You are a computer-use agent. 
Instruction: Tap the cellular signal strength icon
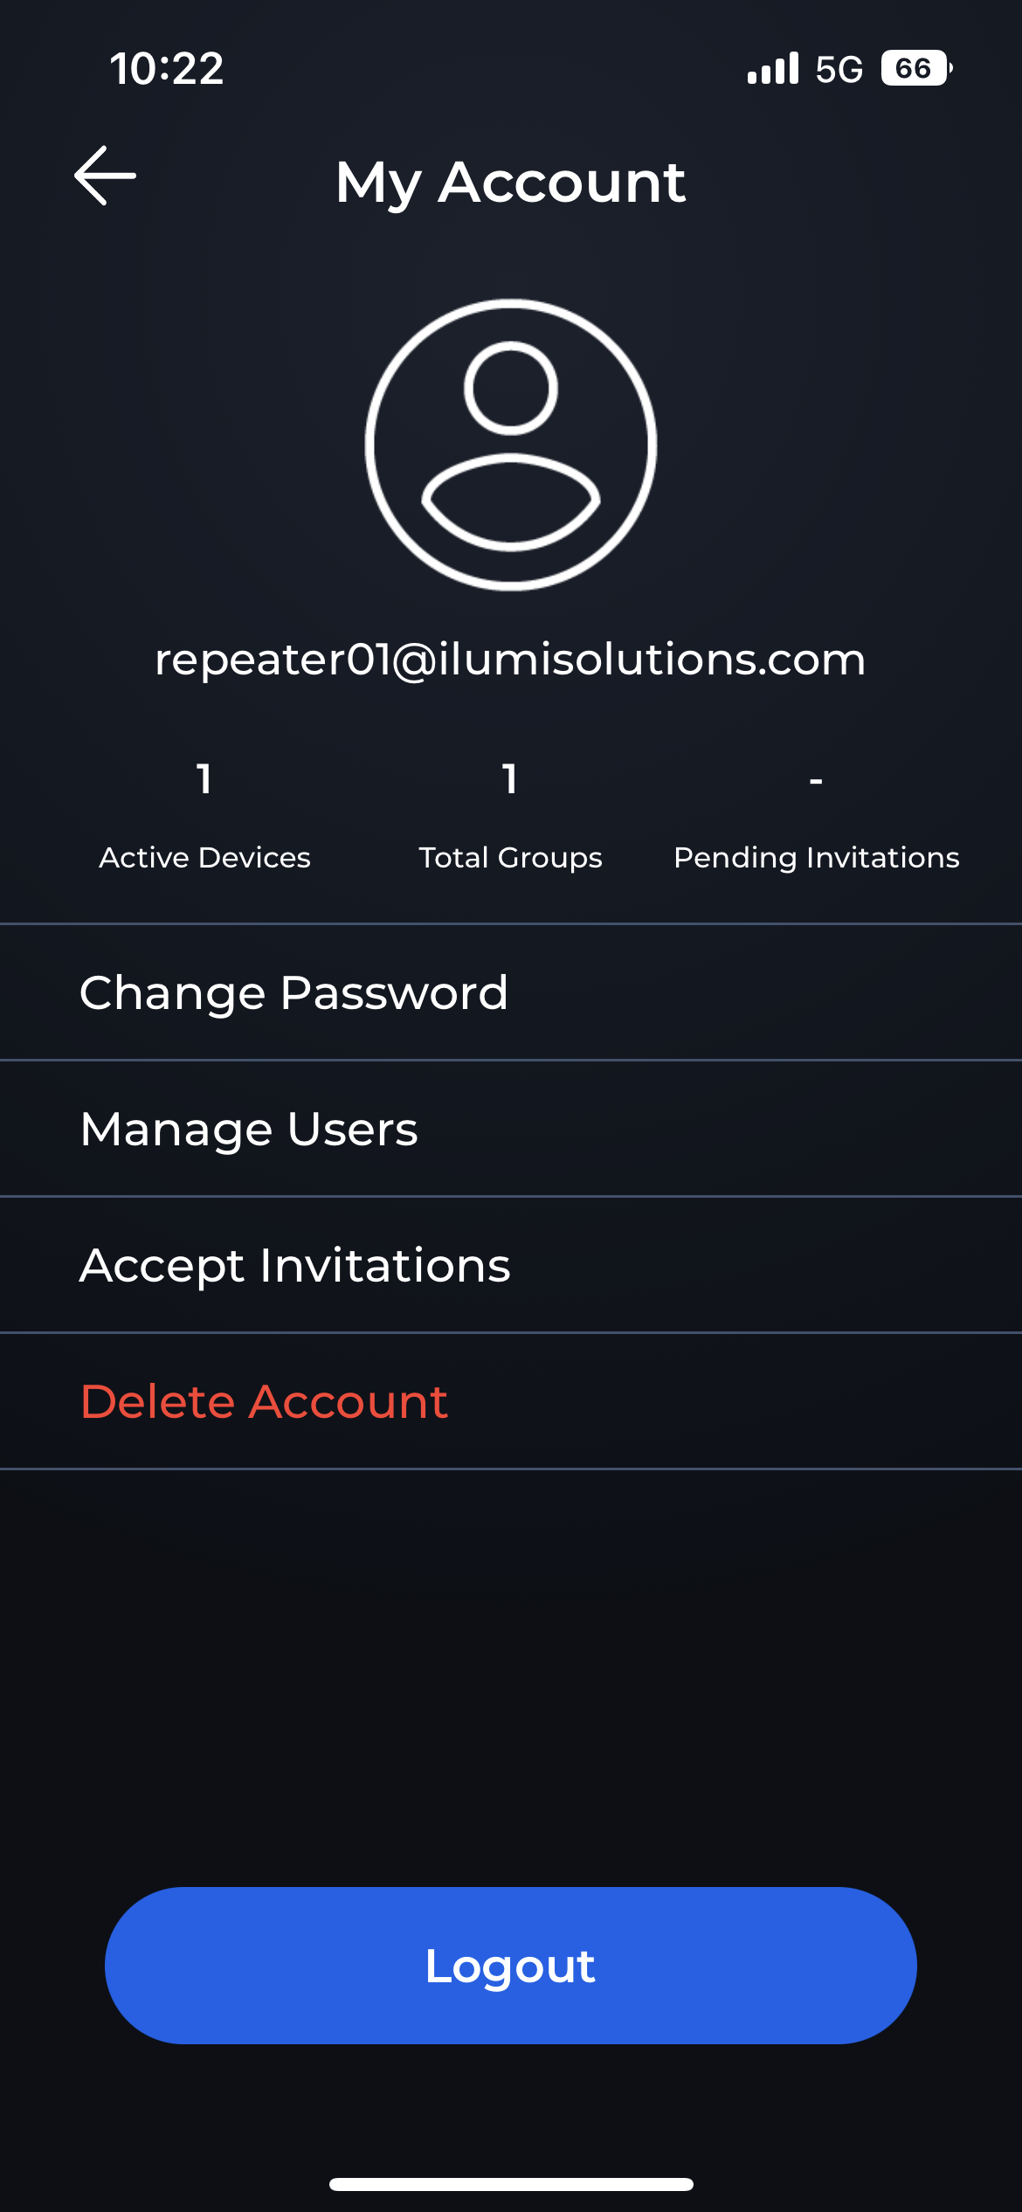[x=772, y=68]
